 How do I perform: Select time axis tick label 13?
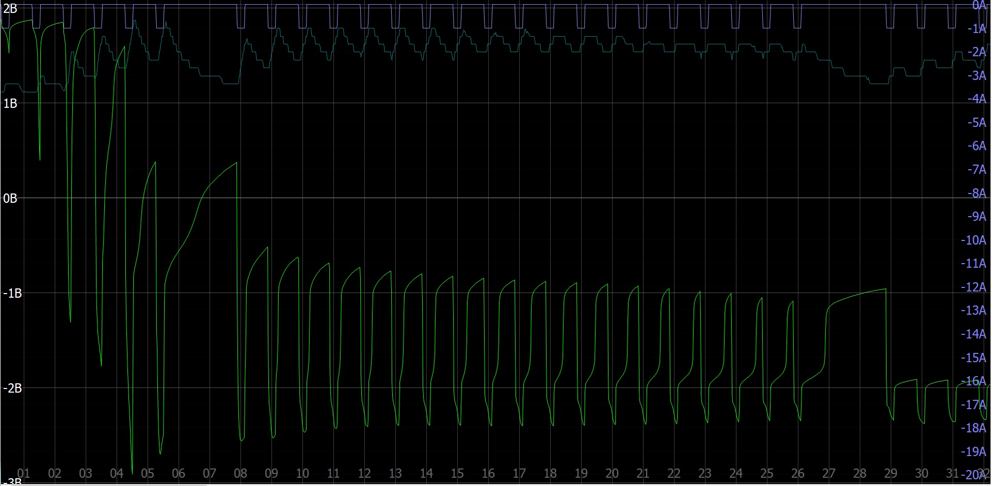tap(395, 474)
